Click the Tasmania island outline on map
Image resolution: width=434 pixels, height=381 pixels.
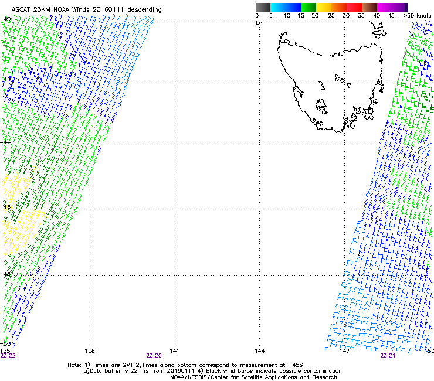[x=330, y=87]
